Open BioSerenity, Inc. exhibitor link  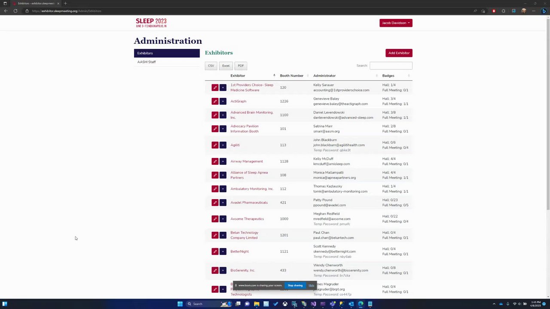click(x=242, y=270)
